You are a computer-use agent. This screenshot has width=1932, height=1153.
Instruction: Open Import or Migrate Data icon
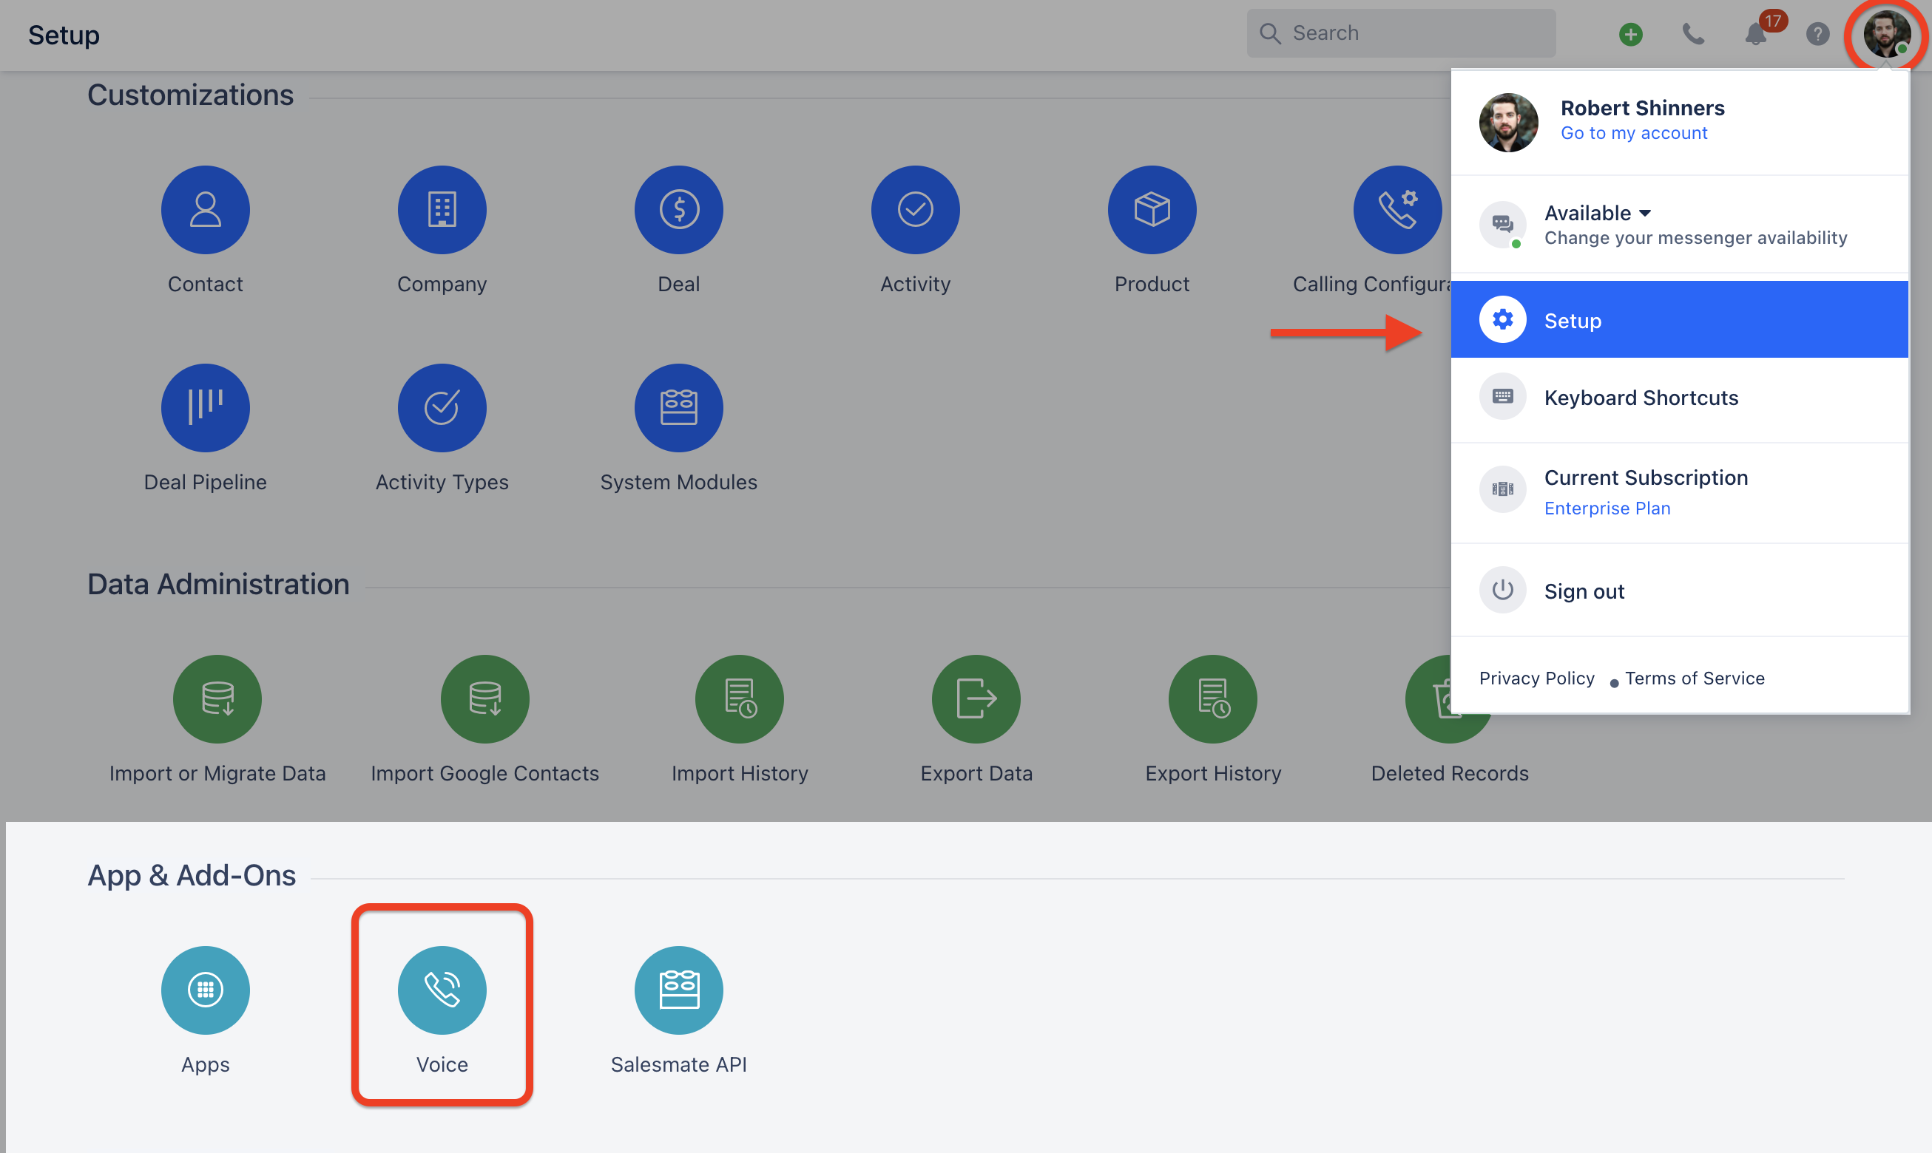click(217, 699)
